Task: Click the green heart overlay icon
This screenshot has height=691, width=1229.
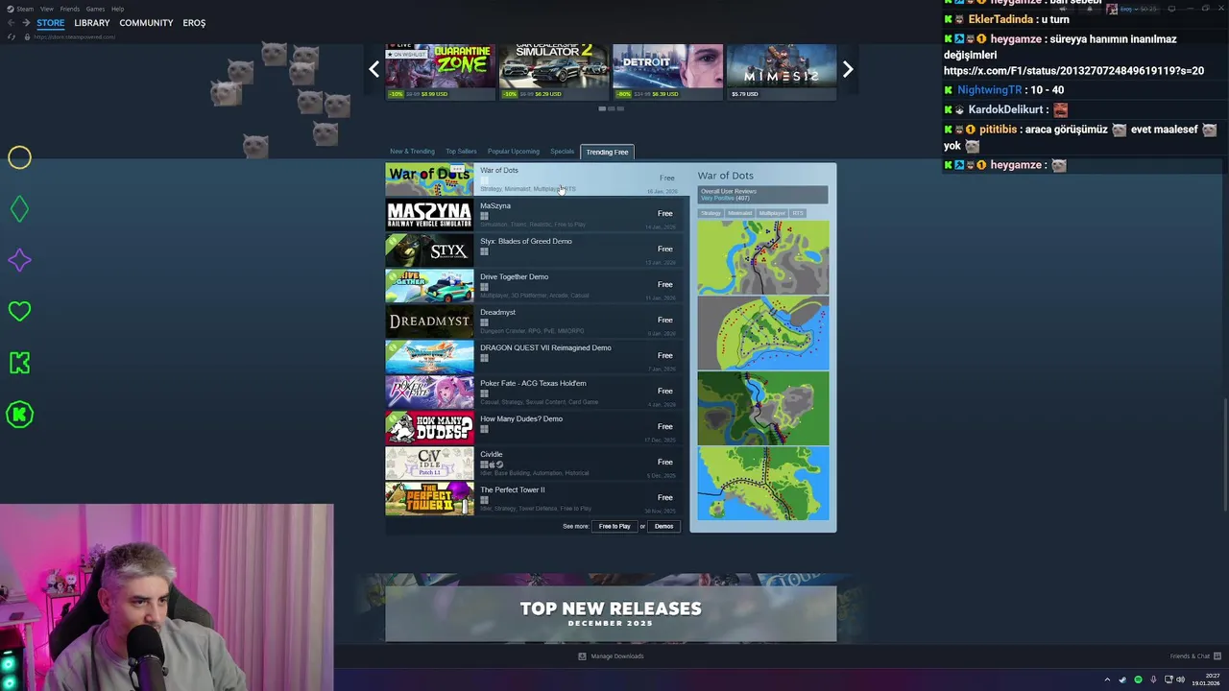Action: pyautogui.click(x=19, y=311)
